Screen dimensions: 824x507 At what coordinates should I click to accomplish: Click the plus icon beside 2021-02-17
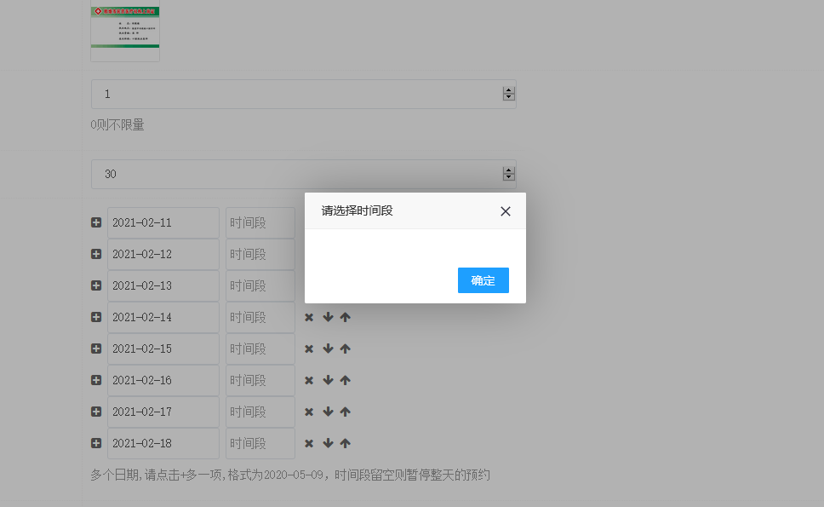[x=96, y=412]
